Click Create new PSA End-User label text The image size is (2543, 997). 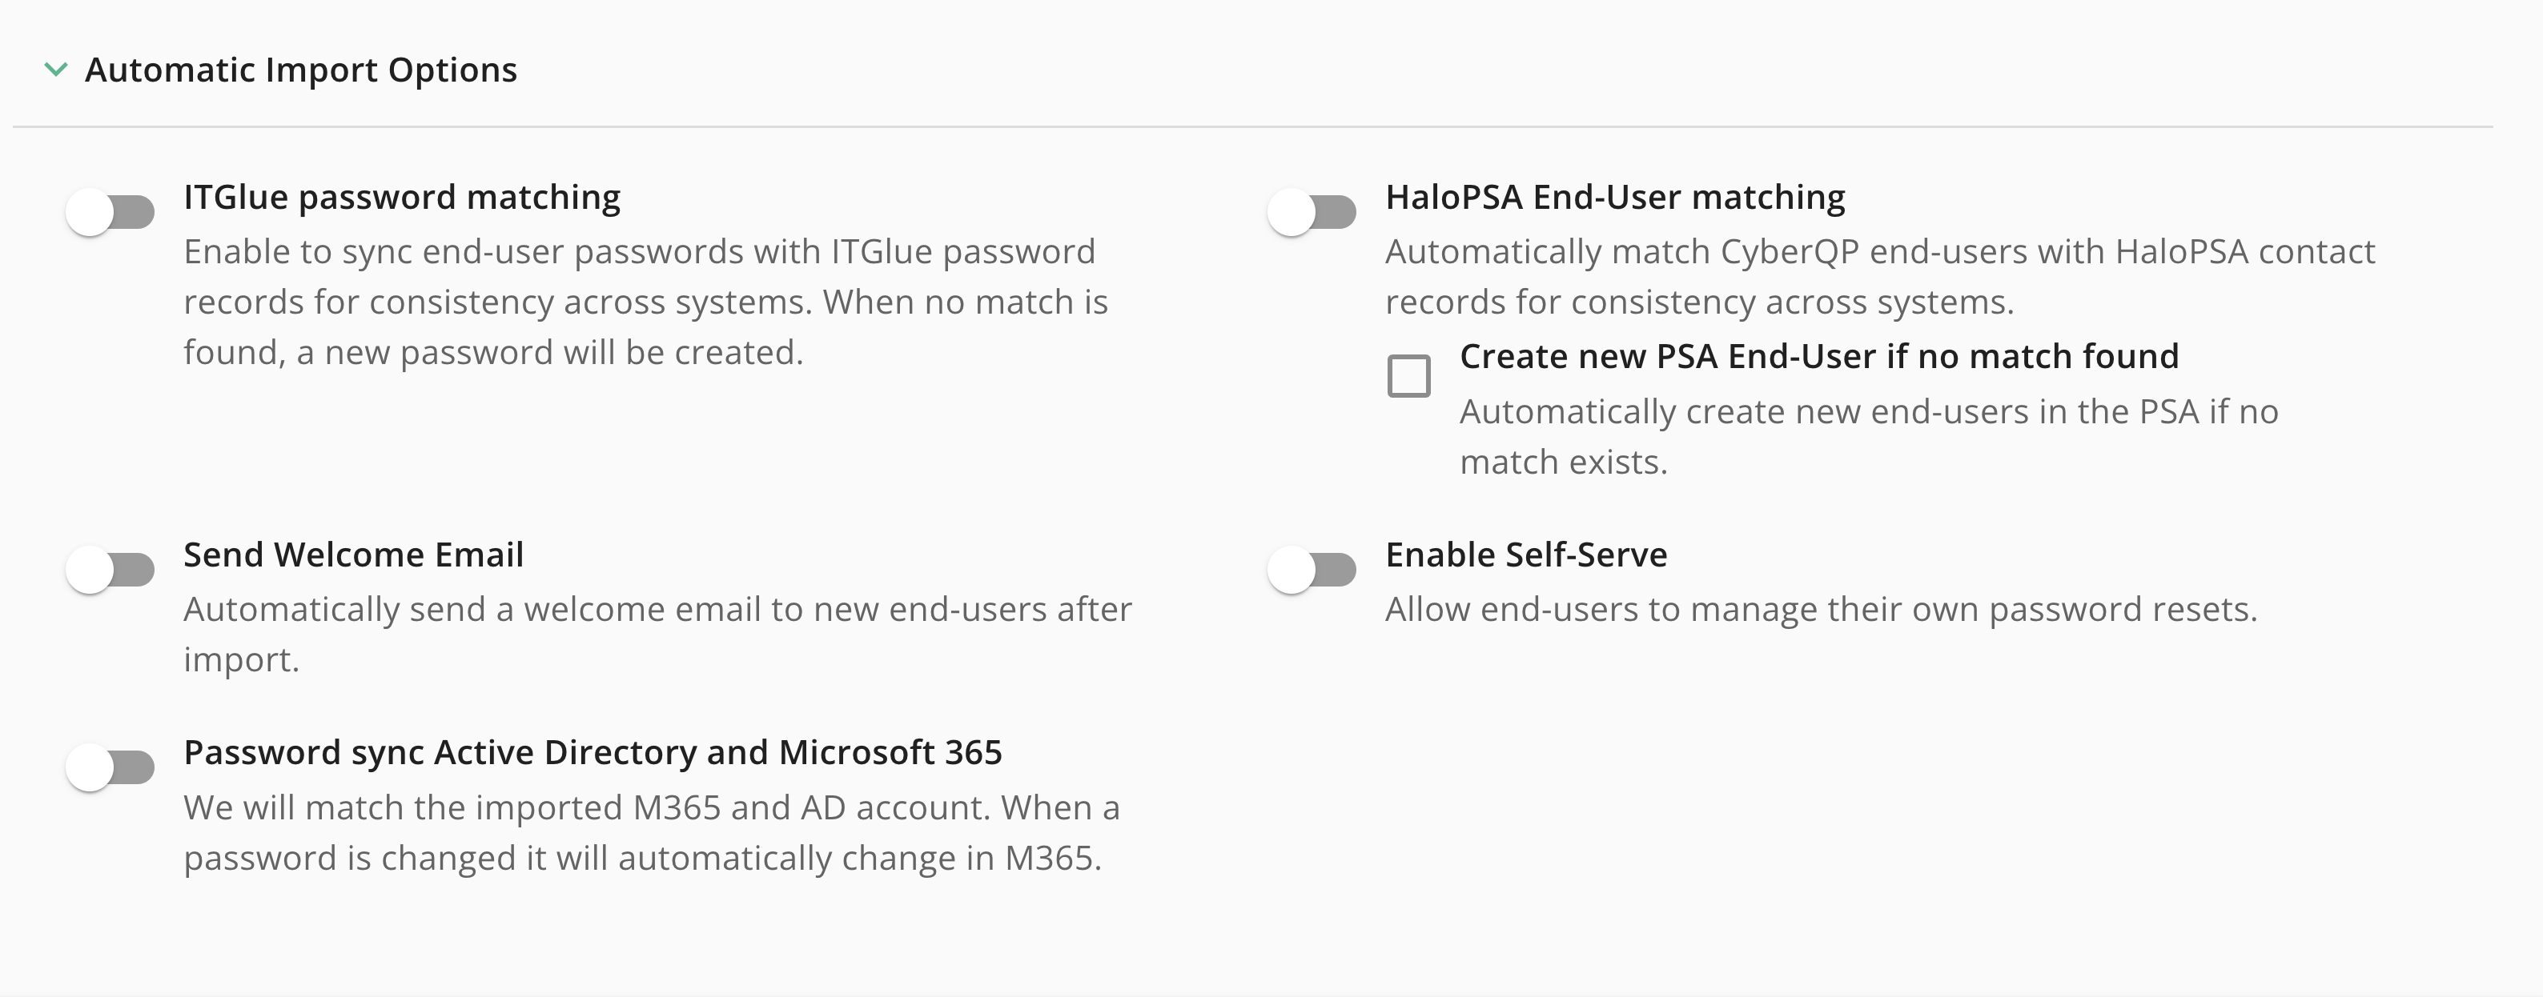[x=1818, y=356]
